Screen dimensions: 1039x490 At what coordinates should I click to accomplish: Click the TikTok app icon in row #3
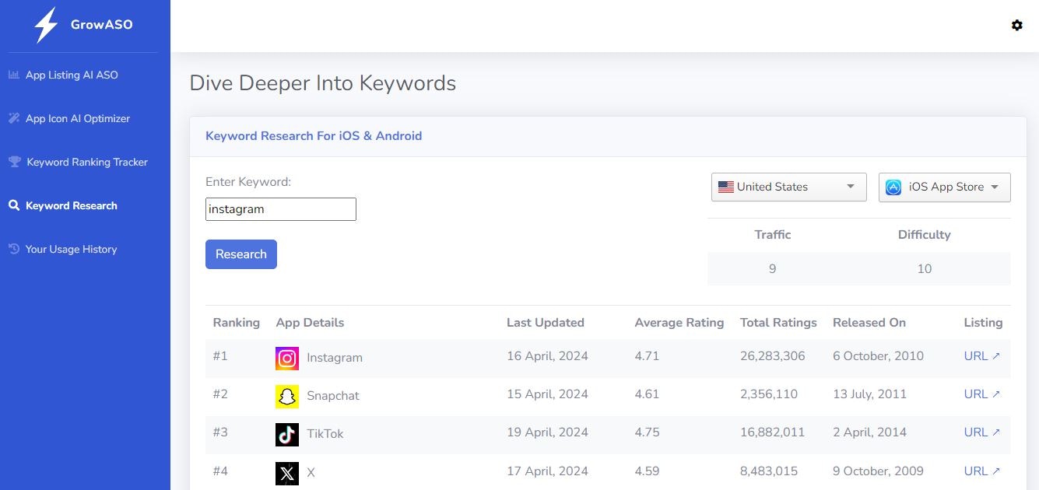[x=287, y=434]
